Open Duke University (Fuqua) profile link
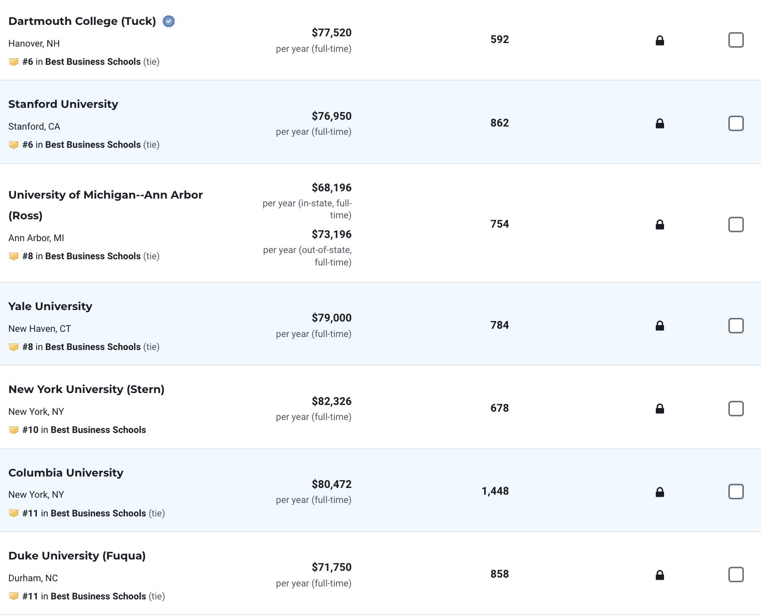Screen dimensions: 761x616 tap(77, 556)
